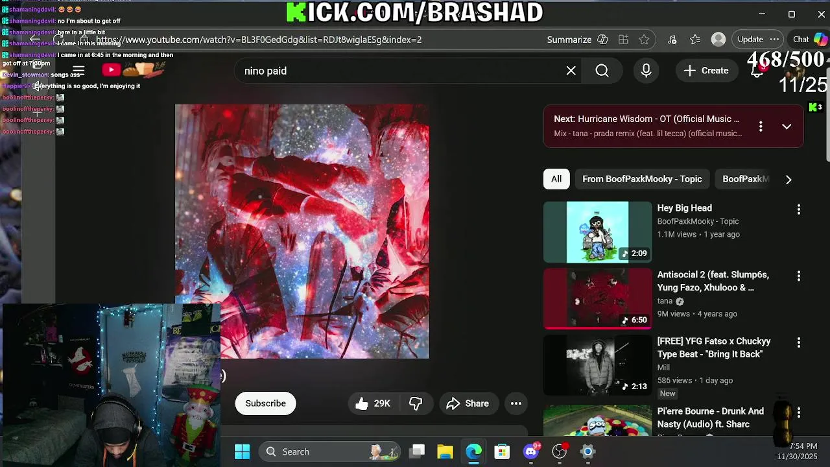Click 'Mix - tana - prada remix' text
Screen dimensions: 830x467
point(648,134)
